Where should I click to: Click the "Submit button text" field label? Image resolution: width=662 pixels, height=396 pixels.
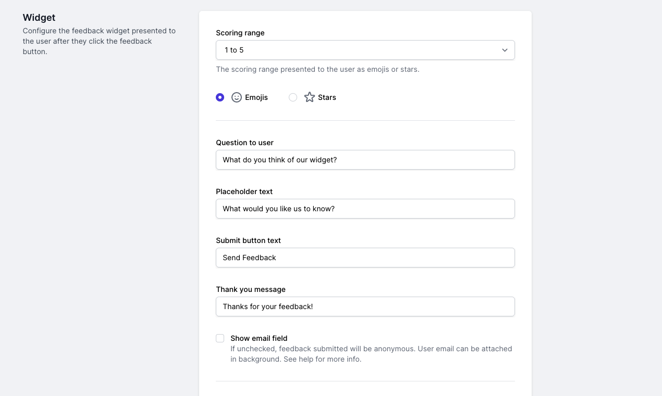[248, 240]
